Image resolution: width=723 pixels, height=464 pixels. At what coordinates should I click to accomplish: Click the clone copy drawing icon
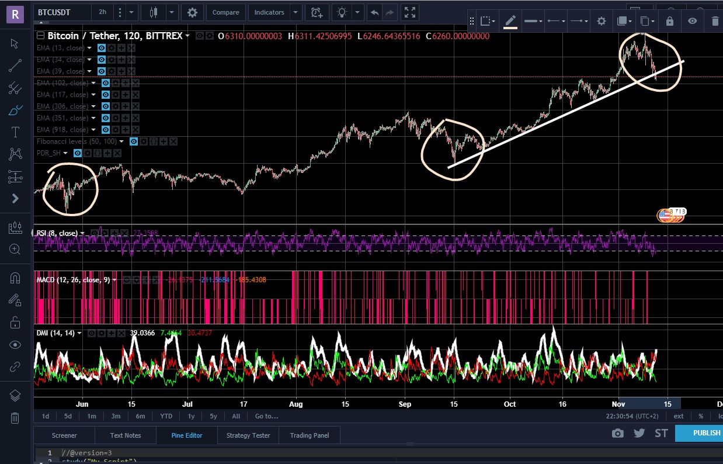[646, 22]
